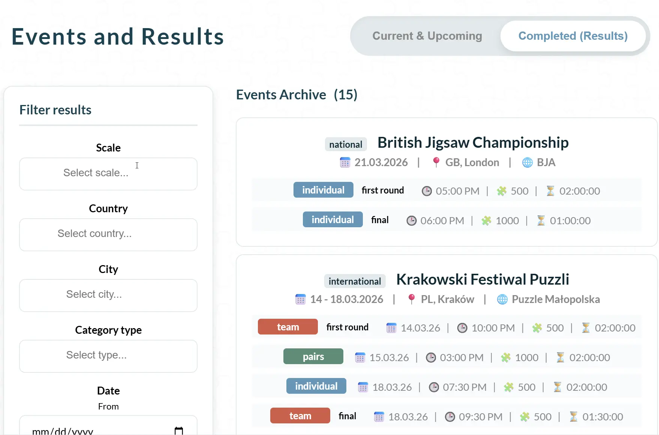Image resolution: width=659 pixels, height=435 pixels.
Task: Click clock icon next to 05:00 PM
Action: point(427,191)
